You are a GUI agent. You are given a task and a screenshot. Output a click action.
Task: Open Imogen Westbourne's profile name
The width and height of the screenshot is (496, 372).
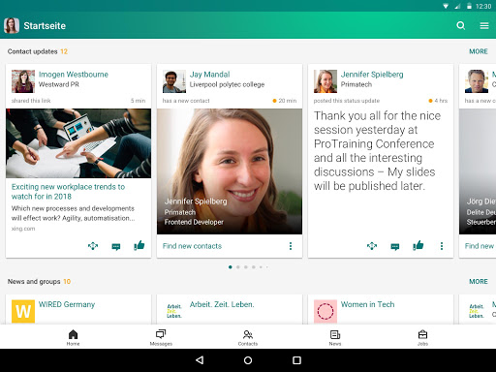point(74,75)
